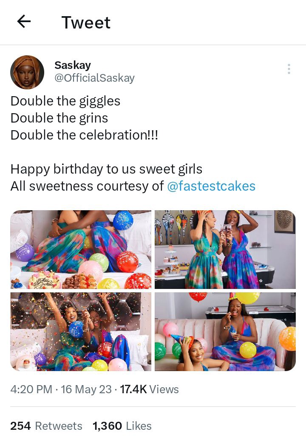
Task: Click the display name Saskay
Action: pos(73,65)
